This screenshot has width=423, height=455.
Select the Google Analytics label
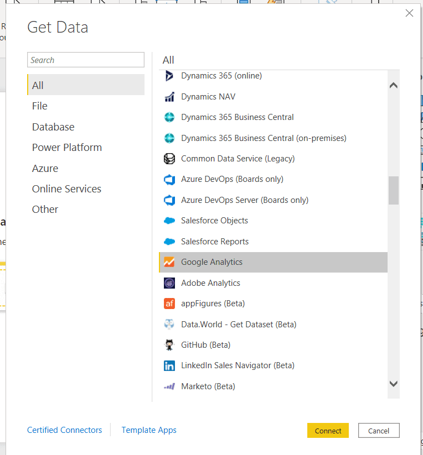[x=211, y=262]
